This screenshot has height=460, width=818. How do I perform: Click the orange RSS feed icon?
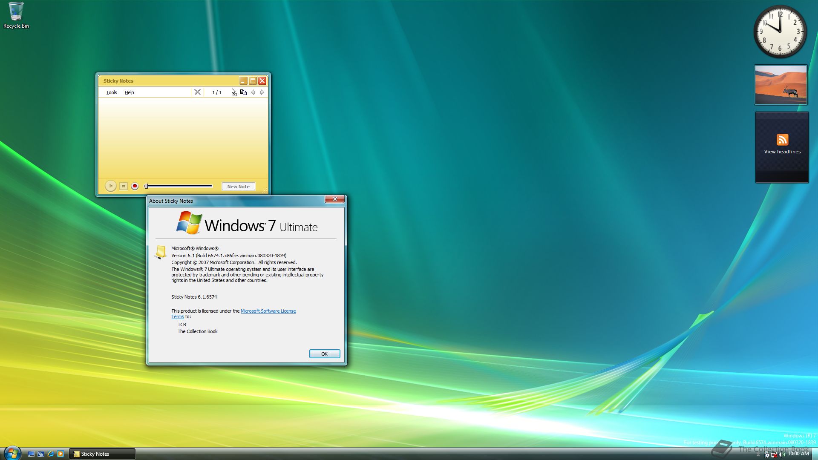[x=782, y=140]
